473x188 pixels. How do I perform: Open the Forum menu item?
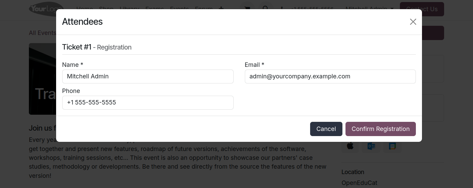(204, 9)
